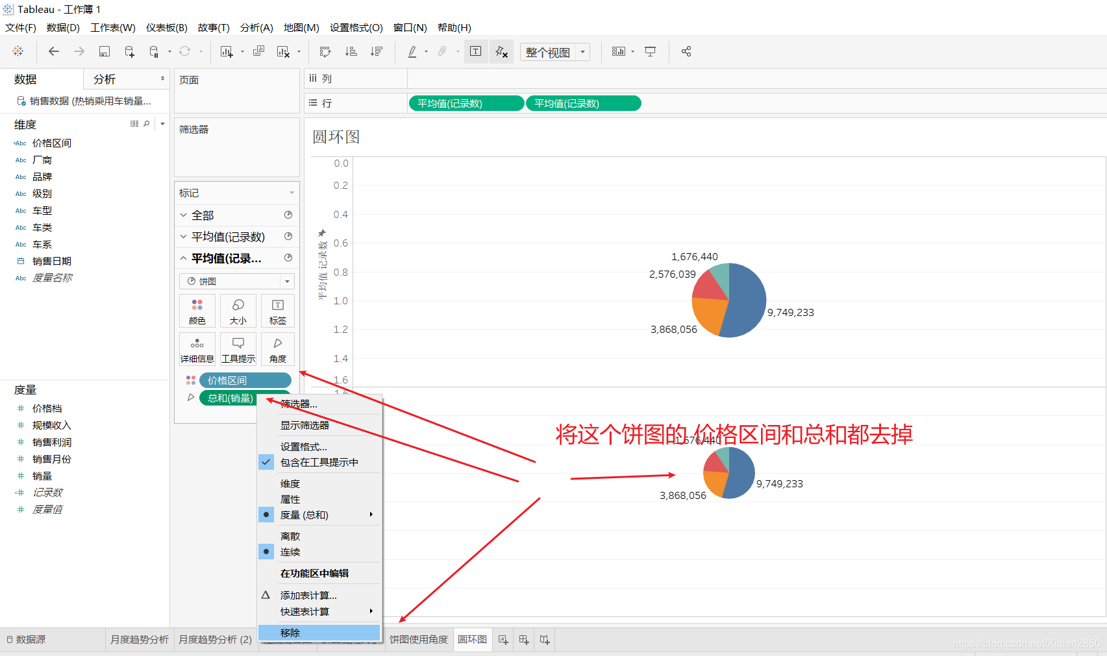
Task: Click the save disk icon
Action: coord(104,51)
